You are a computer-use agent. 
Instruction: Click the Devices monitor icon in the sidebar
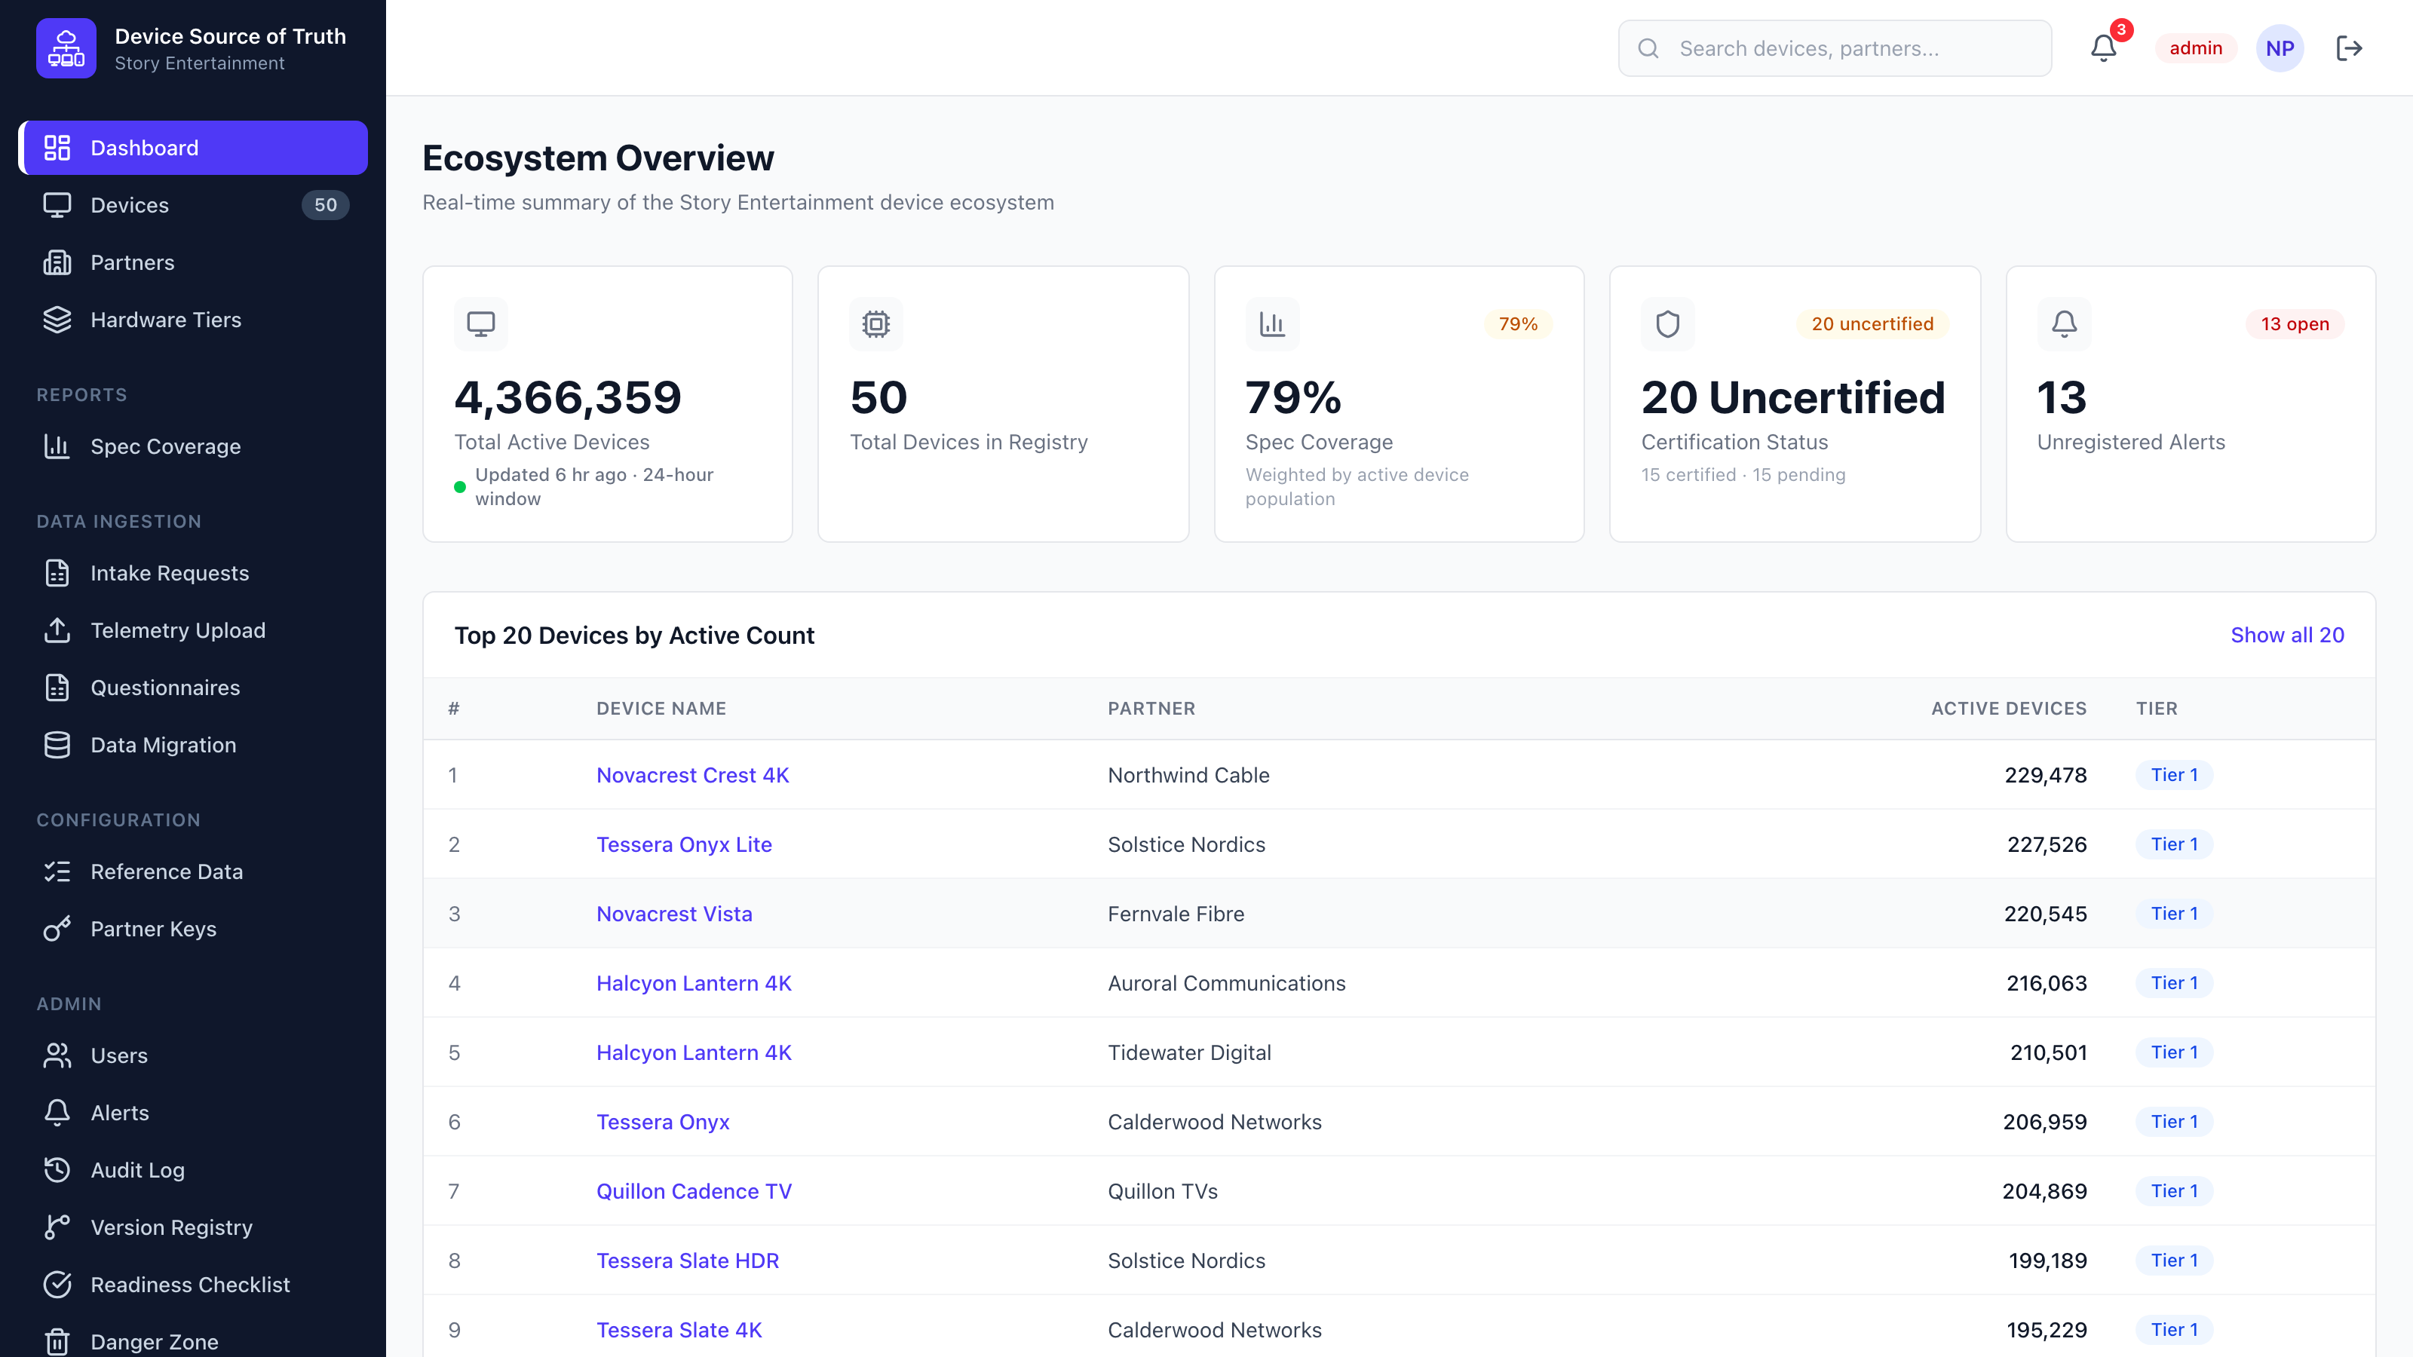pyautogui.click(x=57, y=205)
